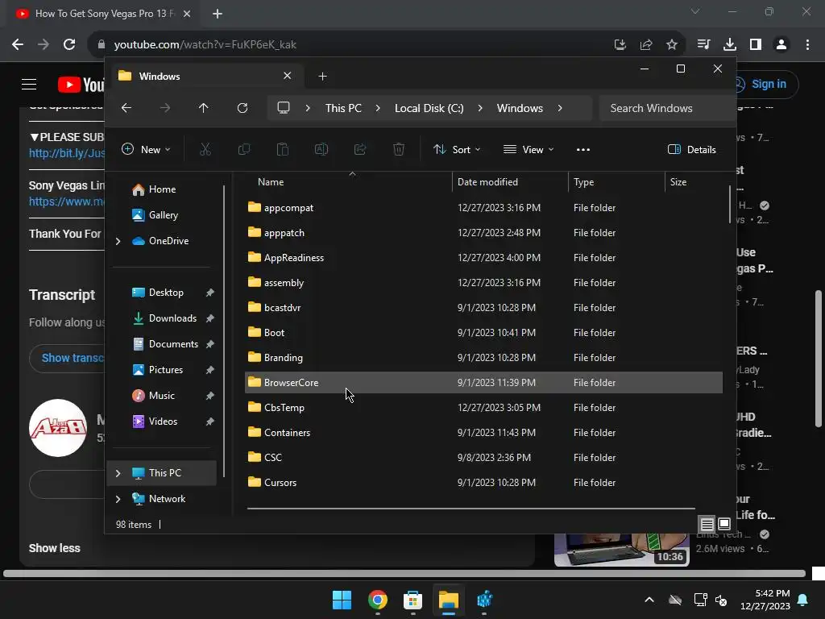Open Chrome downloads icon
The height and width of the screenshot is (619, 825).
(x=730, y=45)
